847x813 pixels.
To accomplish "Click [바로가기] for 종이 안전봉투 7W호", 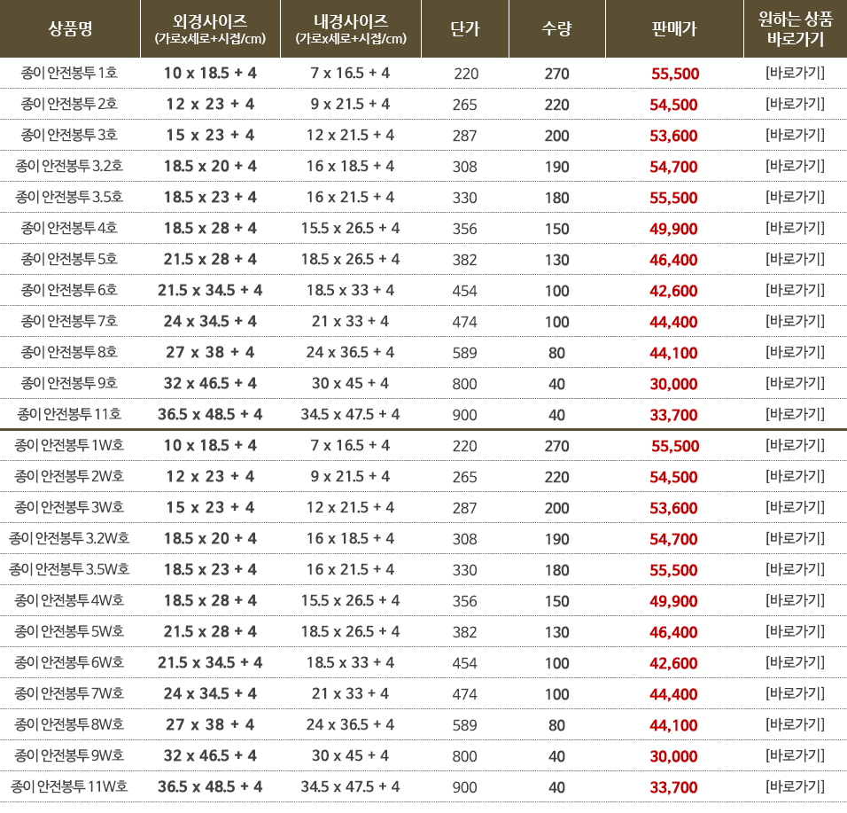I will coord(795,693).
